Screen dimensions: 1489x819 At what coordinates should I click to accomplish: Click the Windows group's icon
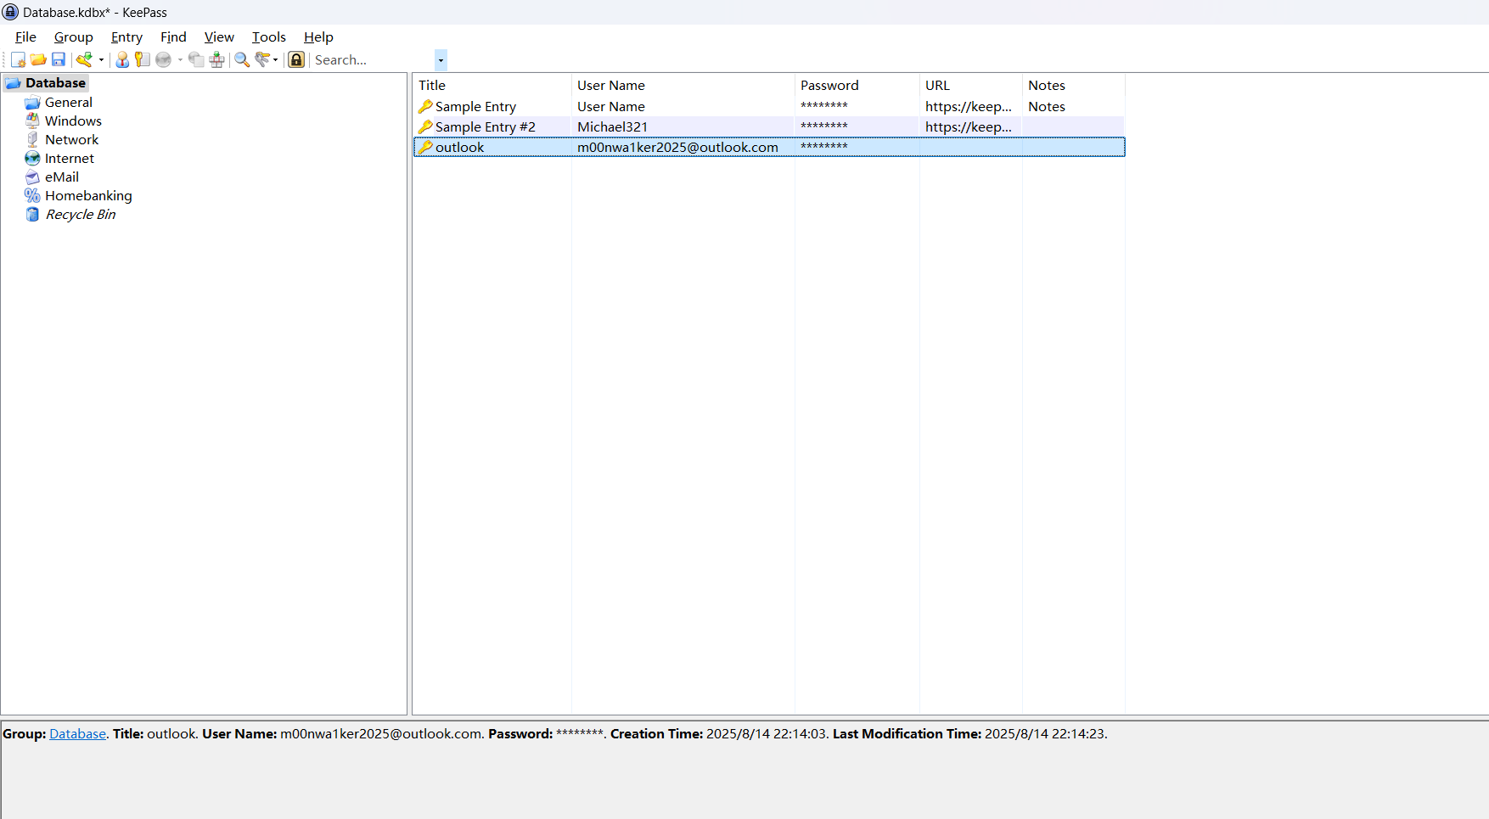pos(32,121)
